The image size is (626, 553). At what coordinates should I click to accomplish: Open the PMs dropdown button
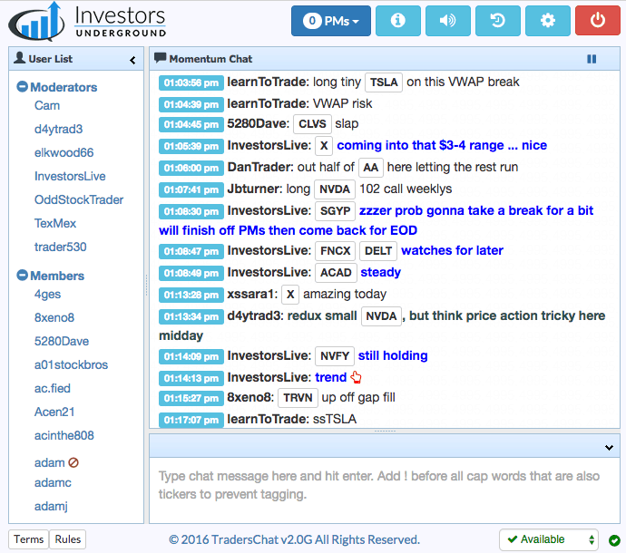pos(330,21)
